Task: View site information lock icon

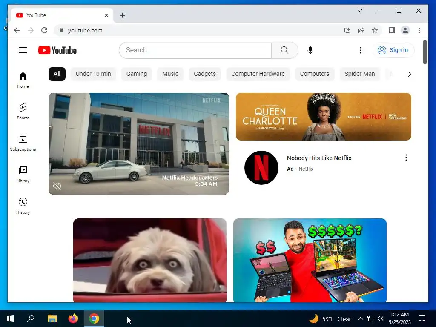Action: pyautogui.click(x=61, y=30)
